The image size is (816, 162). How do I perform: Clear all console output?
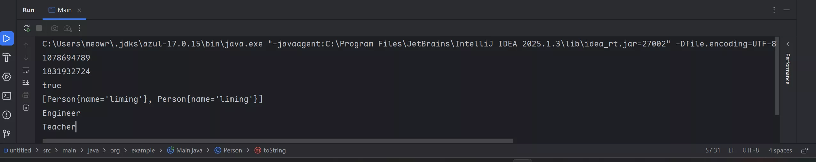(26, 108)
